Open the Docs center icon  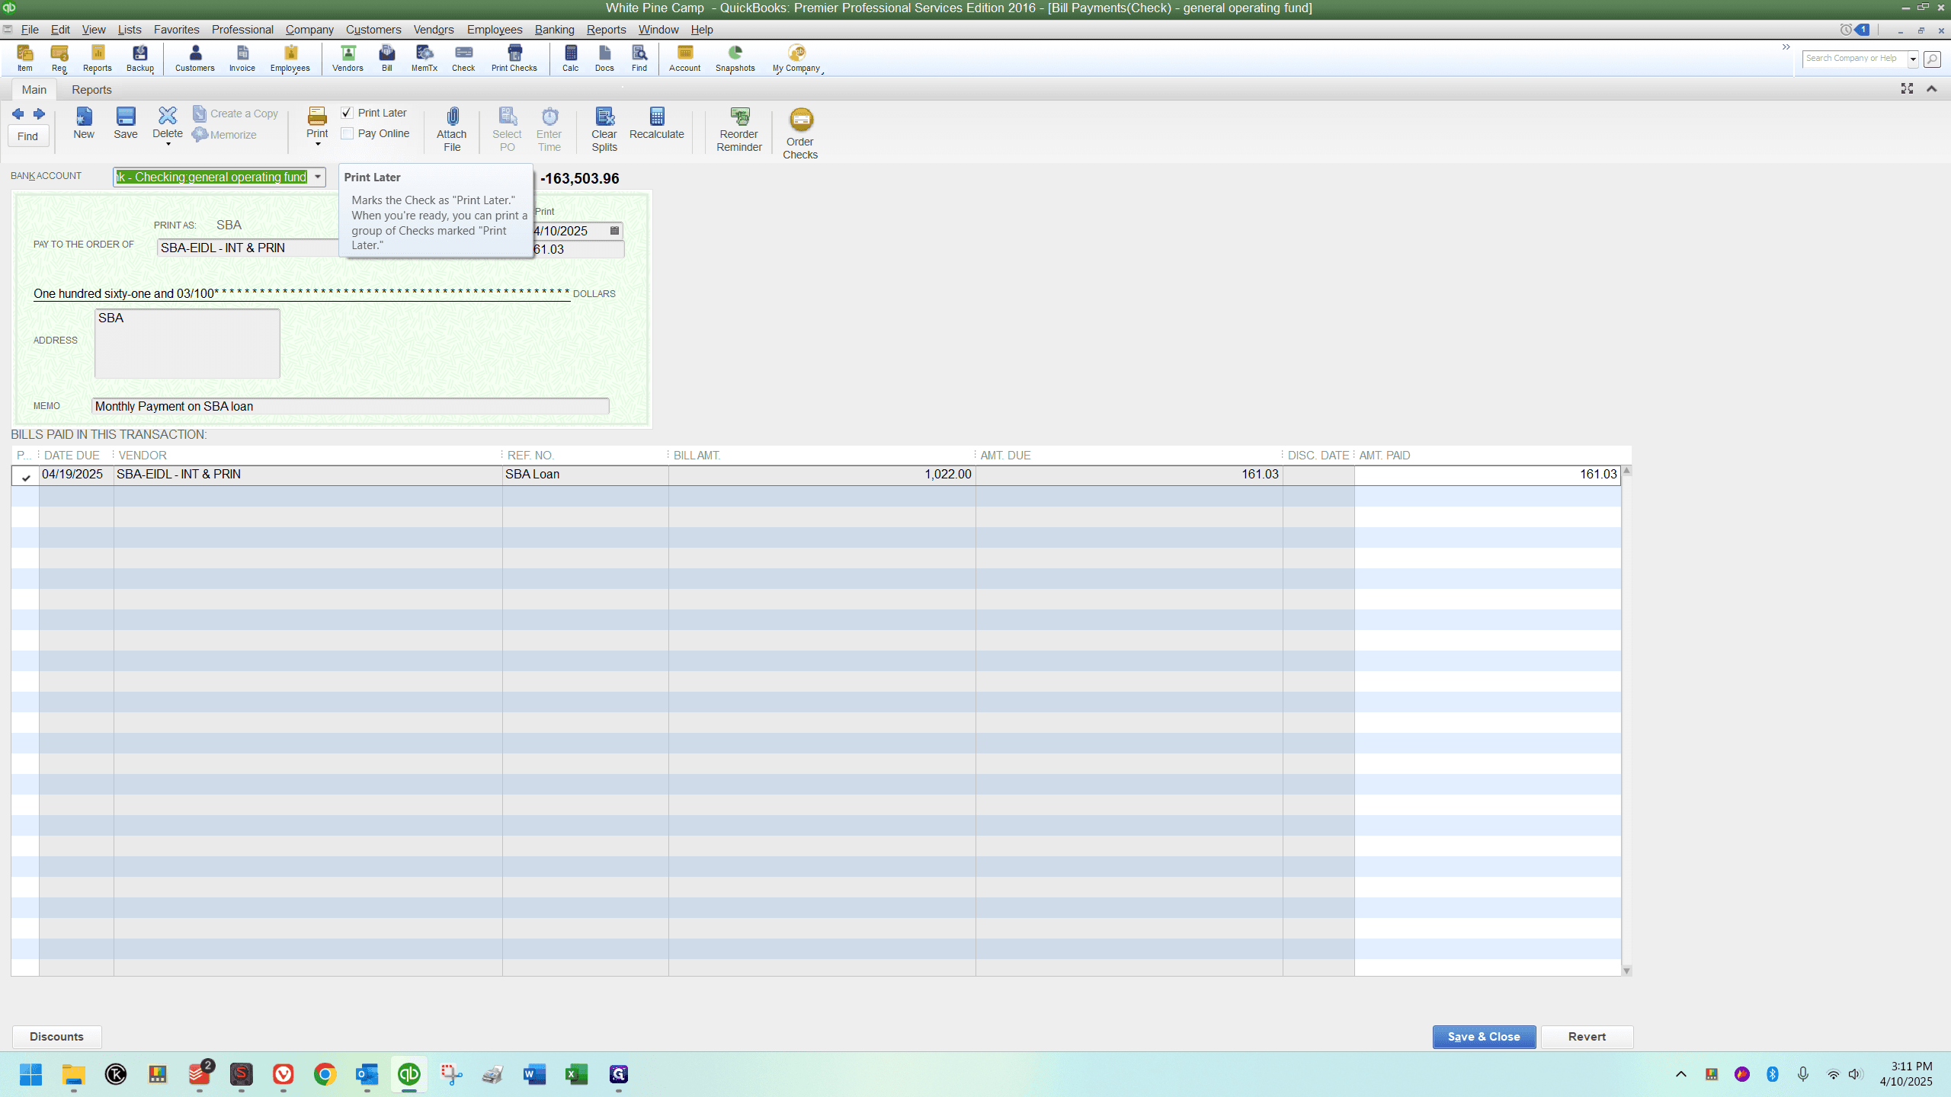pyautogui.click(x=604, y=58)
